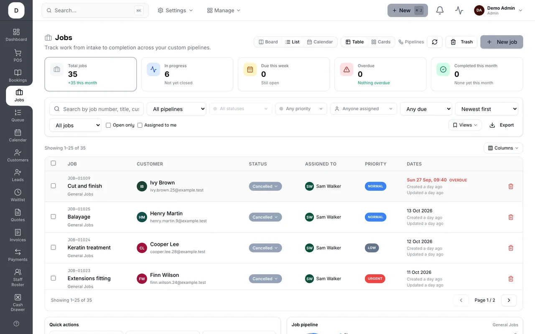Open the Newest first sort dropdown
Viewport: 535px width, 334px height.
[487, 109]
